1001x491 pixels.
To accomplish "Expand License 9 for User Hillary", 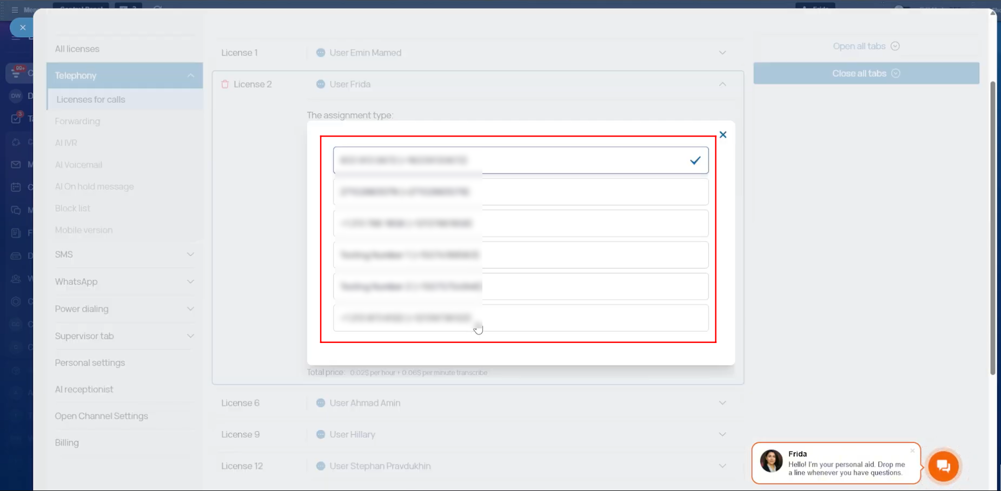I will pyautogui.click(x=722, y=434).
